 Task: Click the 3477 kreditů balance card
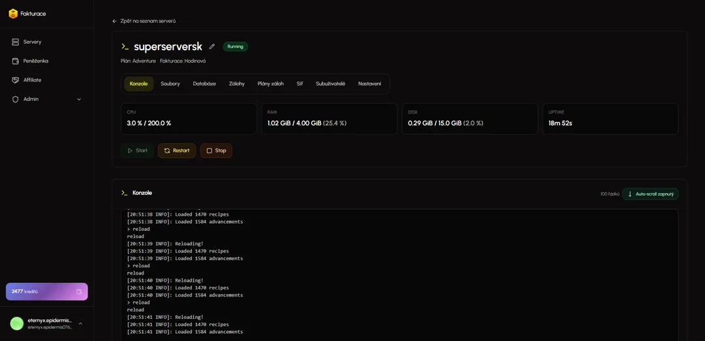click(39, 291)
